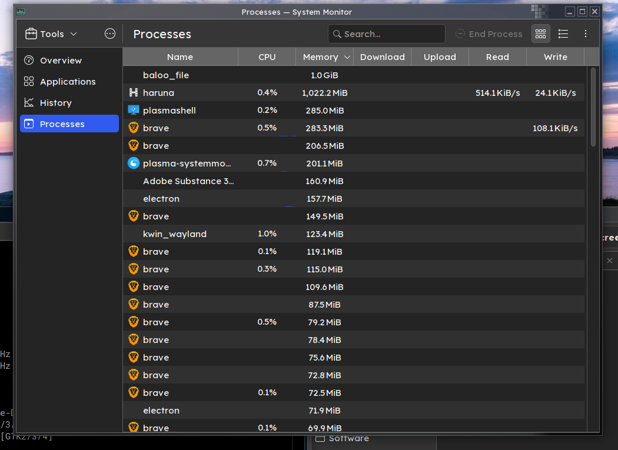The image size is (618, 450).
Task: Sort by the Upload column header
Action: (440, 56)
